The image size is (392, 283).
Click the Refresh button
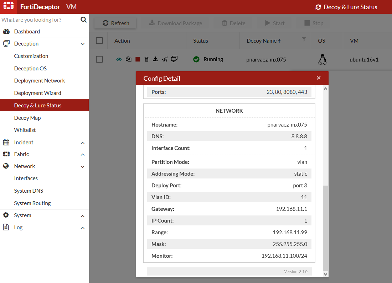116,23
